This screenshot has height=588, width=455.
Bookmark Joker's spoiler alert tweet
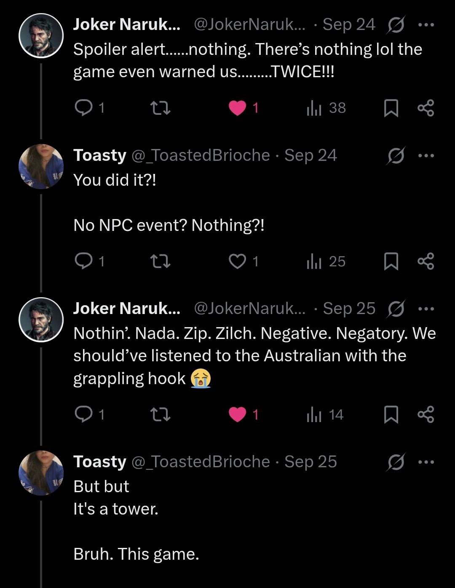click(x=391, y=108)
